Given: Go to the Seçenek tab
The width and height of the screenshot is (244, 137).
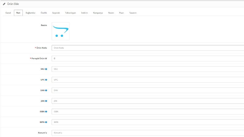Looking at the screenshot, I should [56, 13].
